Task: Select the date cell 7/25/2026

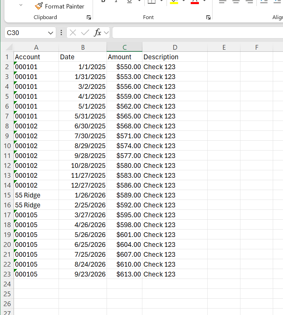Action: click(x=83, y=254)
